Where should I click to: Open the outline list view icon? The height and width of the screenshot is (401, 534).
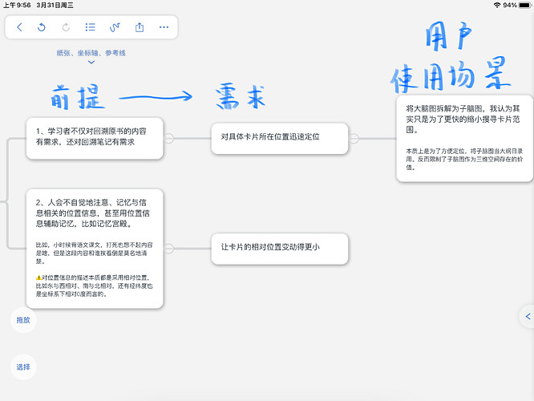coord(91,27)
